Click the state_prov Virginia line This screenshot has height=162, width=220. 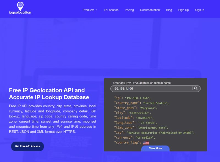tap(136, 108)
